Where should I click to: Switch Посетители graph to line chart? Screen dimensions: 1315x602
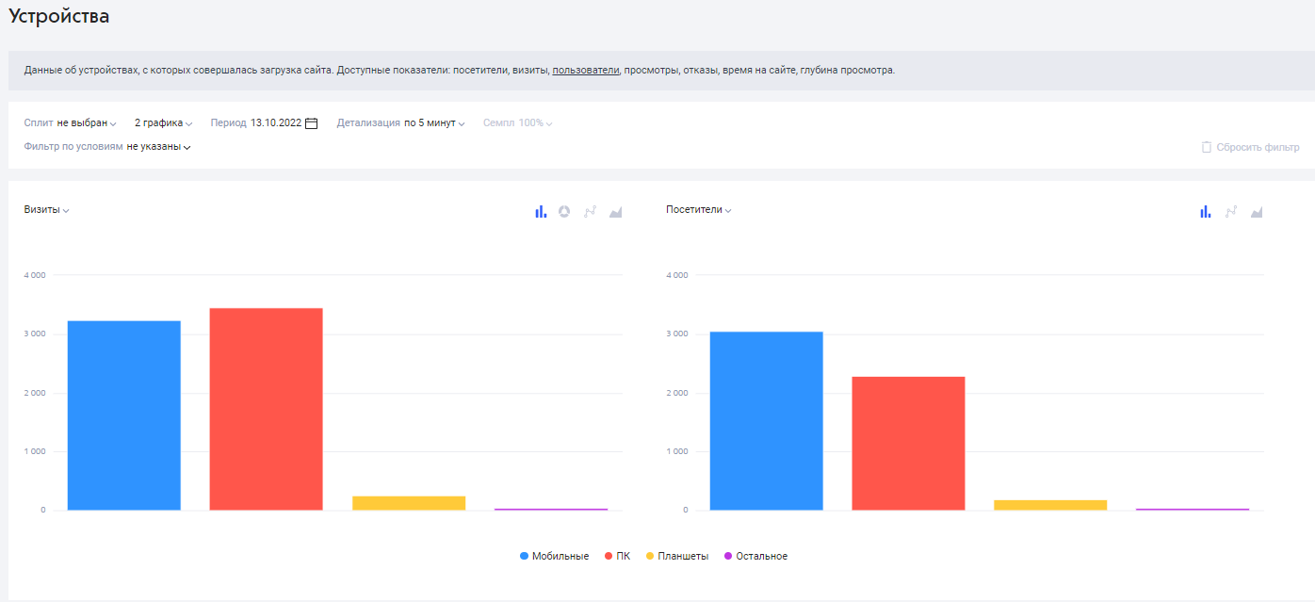click(1230, 212)
